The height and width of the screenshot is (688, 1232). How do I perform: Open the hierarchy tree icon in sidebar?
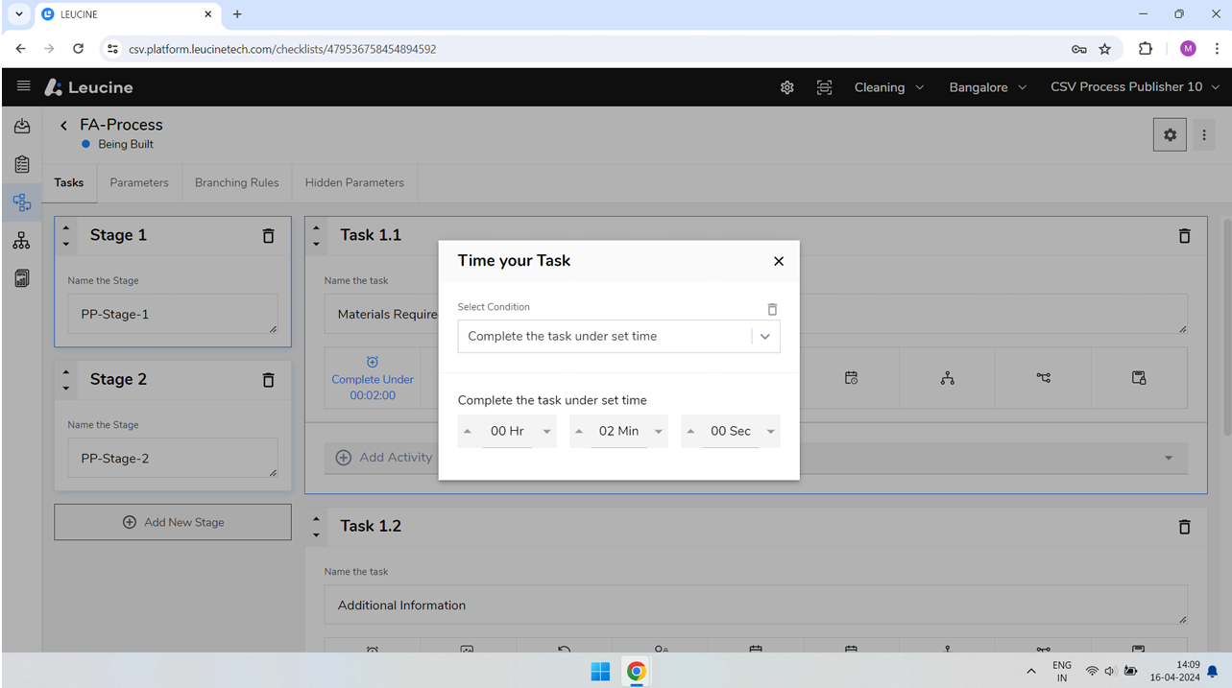22,241
